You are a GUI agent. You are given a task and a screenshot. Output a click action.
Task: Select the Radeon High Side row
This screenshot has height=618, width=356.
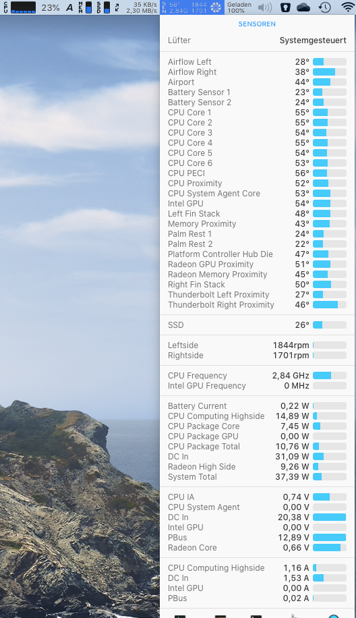(x=257, y=467)
